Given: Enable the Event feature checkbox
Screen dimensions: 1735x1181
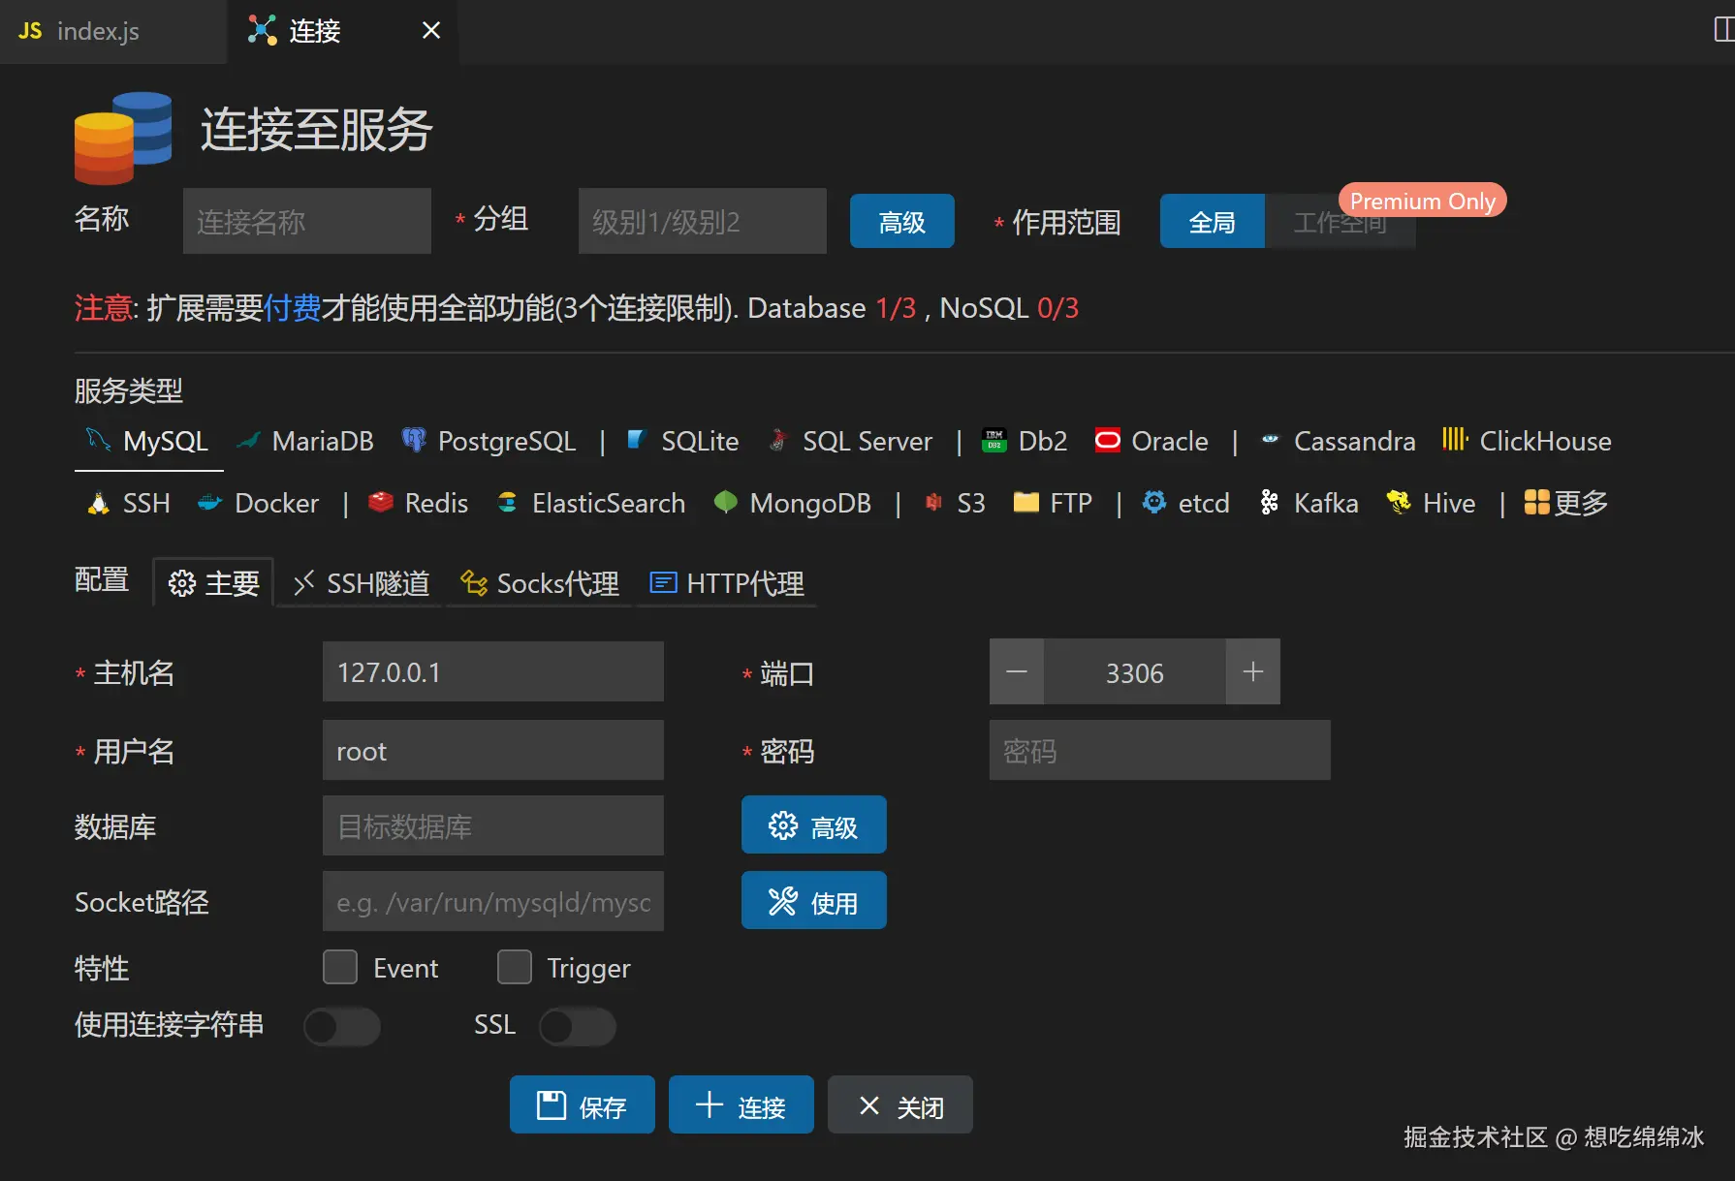Looking at the screenshot, I should [x=340, y=967].
